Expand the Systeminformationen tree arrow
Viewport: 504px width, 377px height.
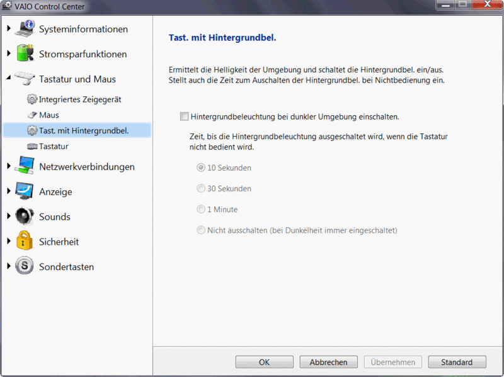coord(9,28)
